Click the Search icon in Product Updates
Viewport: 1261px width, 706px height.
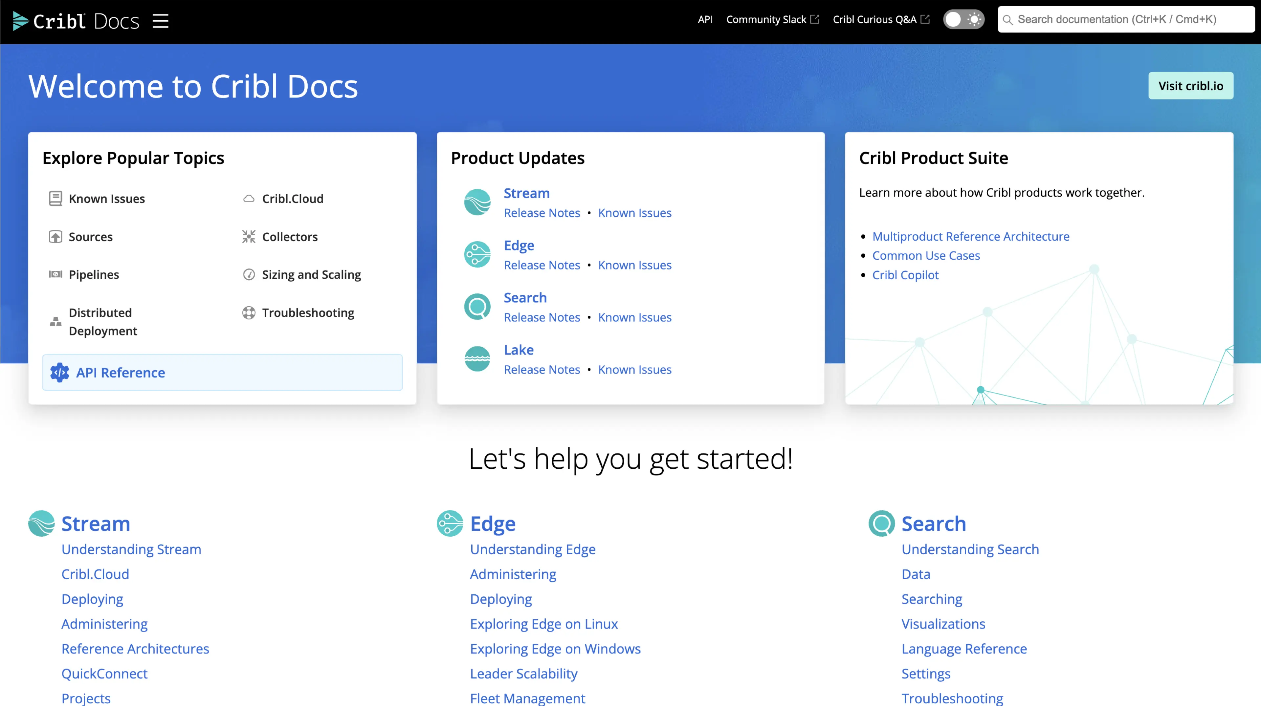pyautogui.click(x=477, y=307)
